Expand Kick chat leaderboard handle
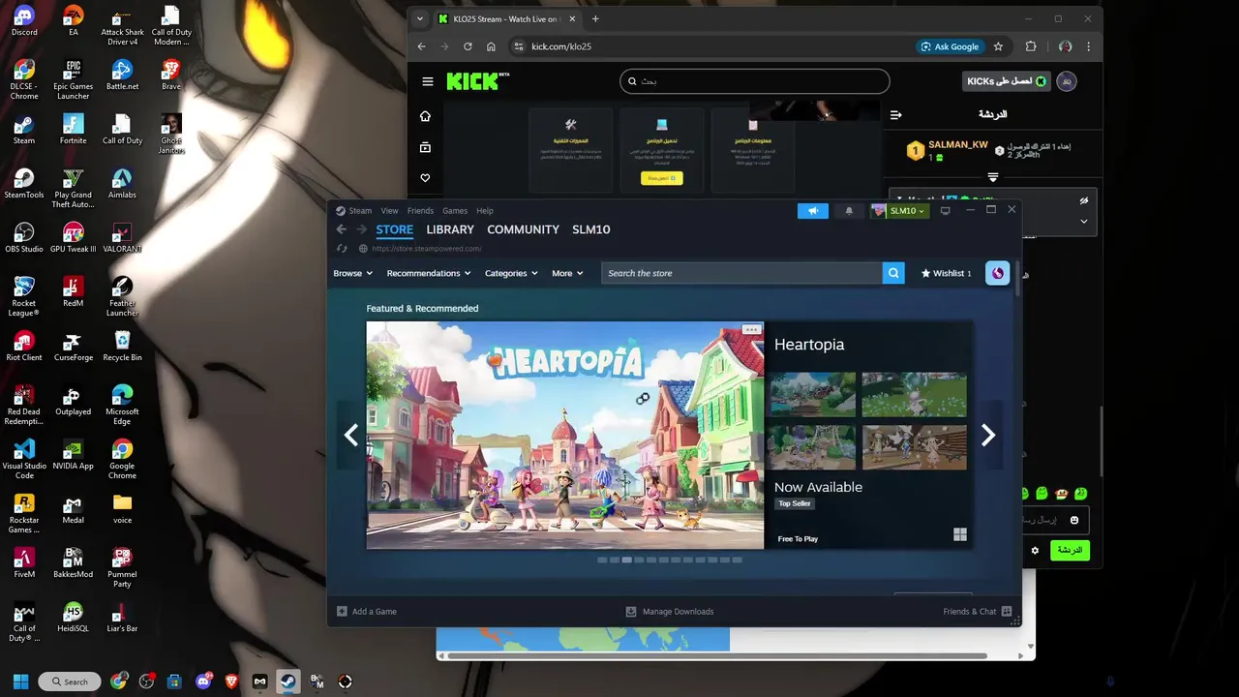The width and height of the screenshot is (1239, 697). (x=992, y=177)
